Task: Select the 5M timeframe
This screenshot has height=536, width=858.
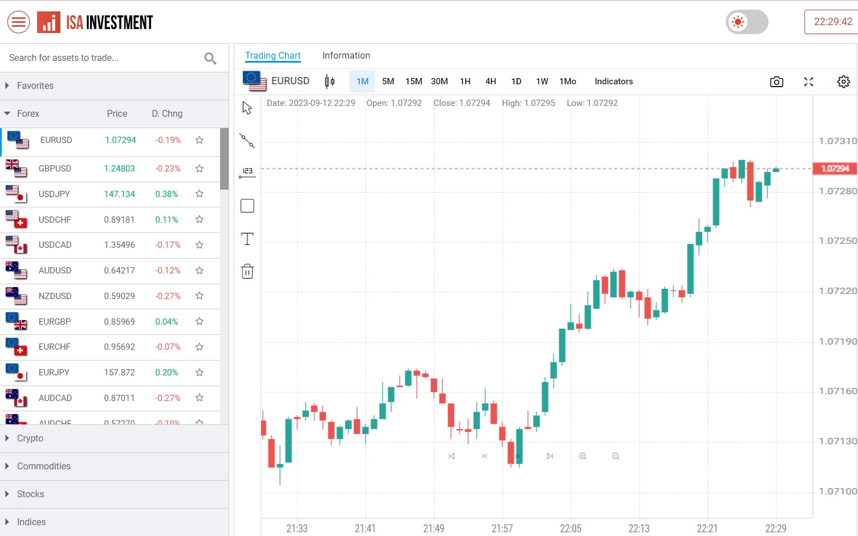Action: tap(388, 81)
